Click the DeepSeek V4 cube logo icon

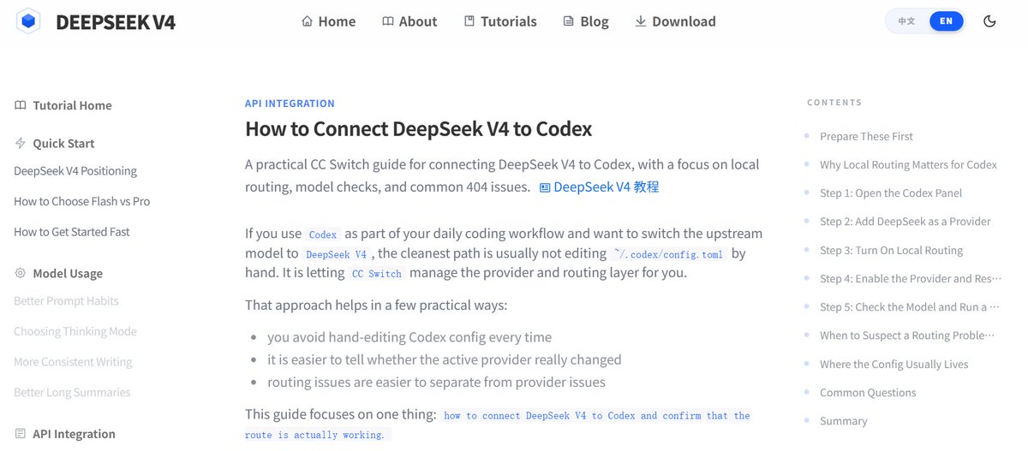click(28, 21)
